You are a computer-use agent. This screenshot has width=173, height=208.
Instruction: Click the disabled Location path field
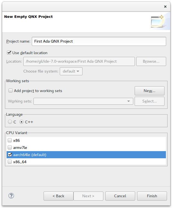tap(79, 62)
